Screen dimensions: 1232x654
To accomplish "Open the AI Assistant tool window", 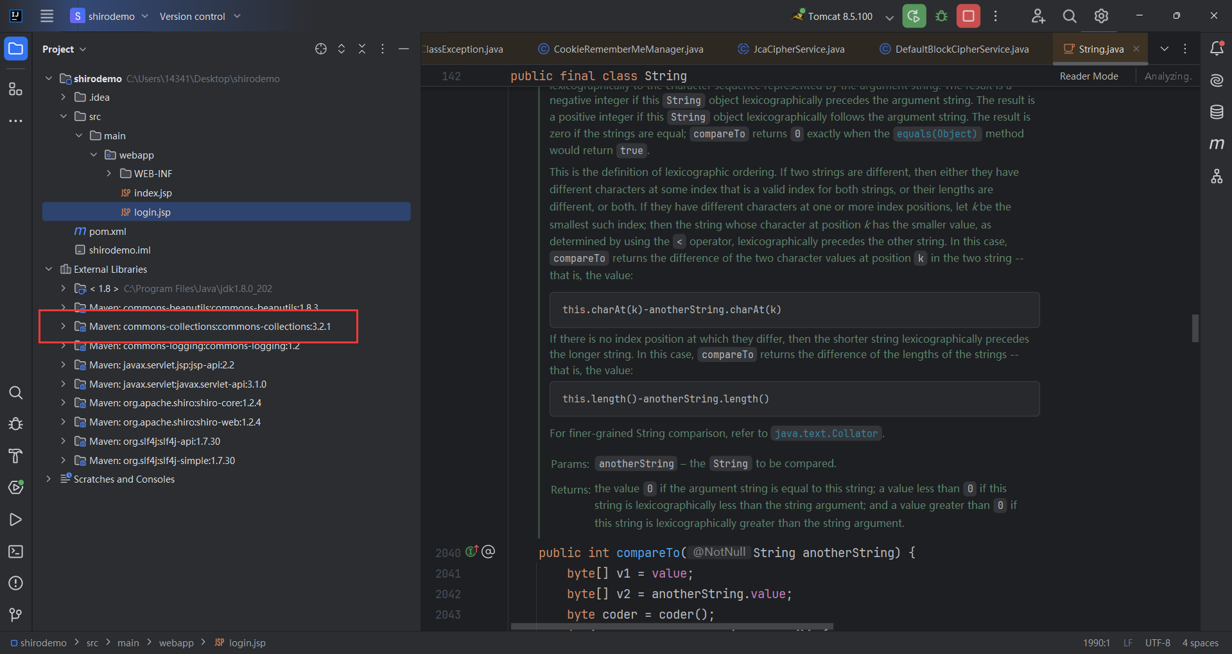I will [1217, 80].
